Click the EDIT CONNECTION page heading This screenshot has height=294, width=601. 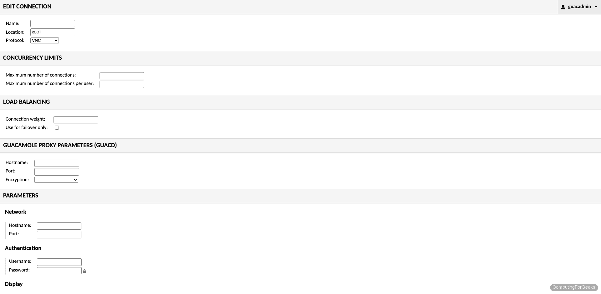27,7
